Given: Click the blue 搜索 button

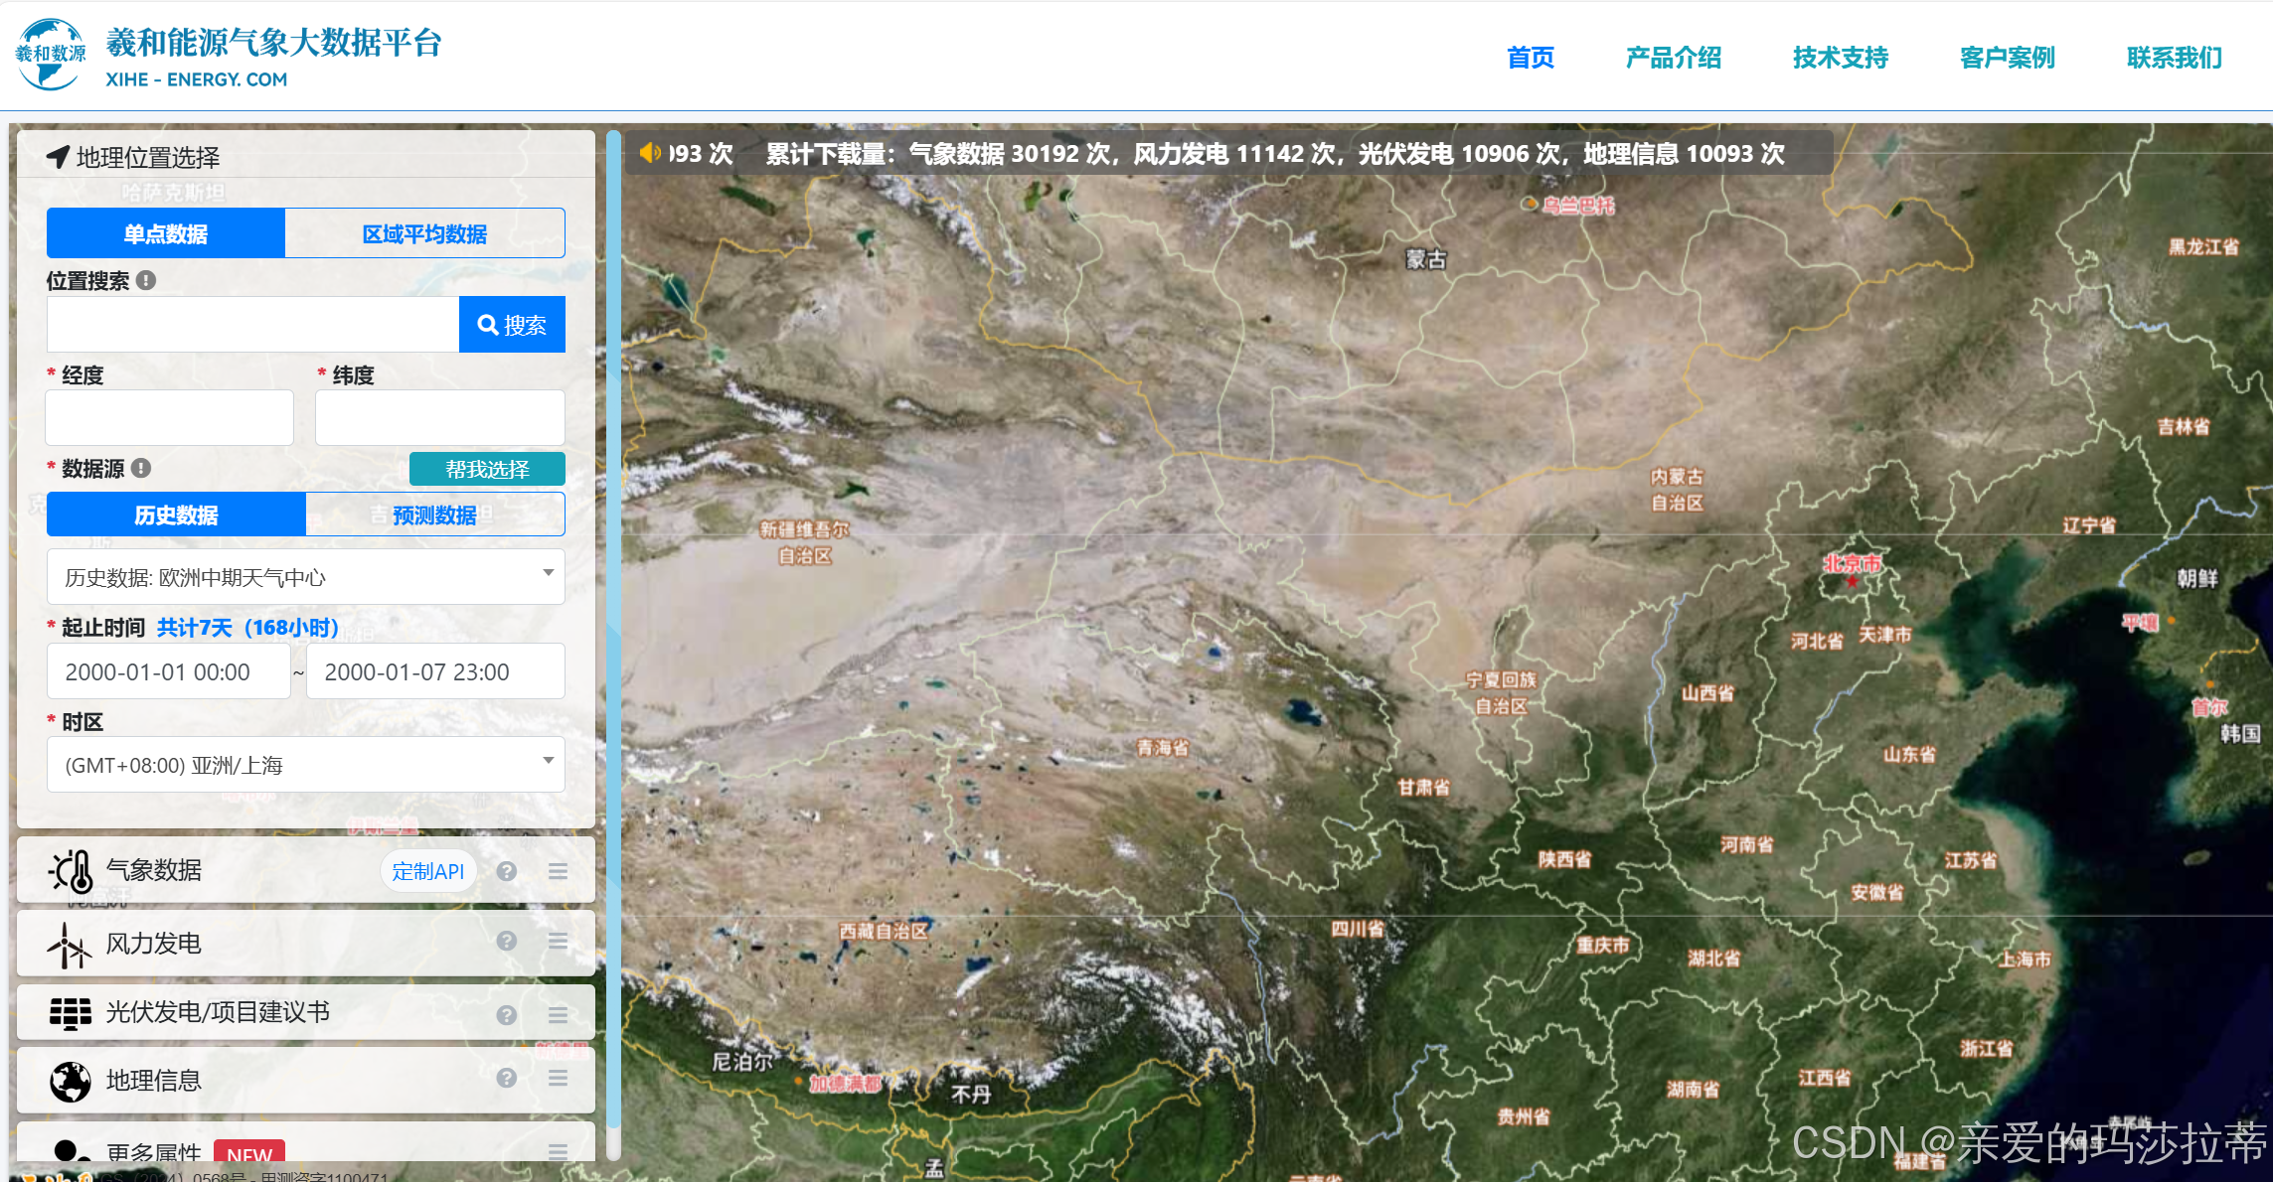Looking at the screenshot, I should 512,325.
